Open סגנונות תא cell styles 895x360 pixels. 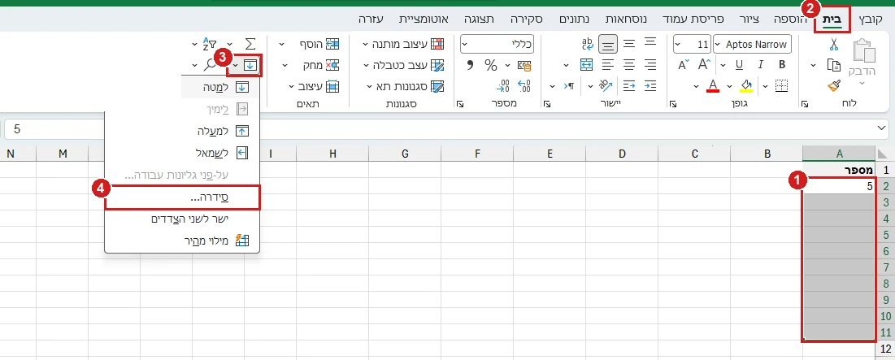pyautogui.click(x=404, y=87)
